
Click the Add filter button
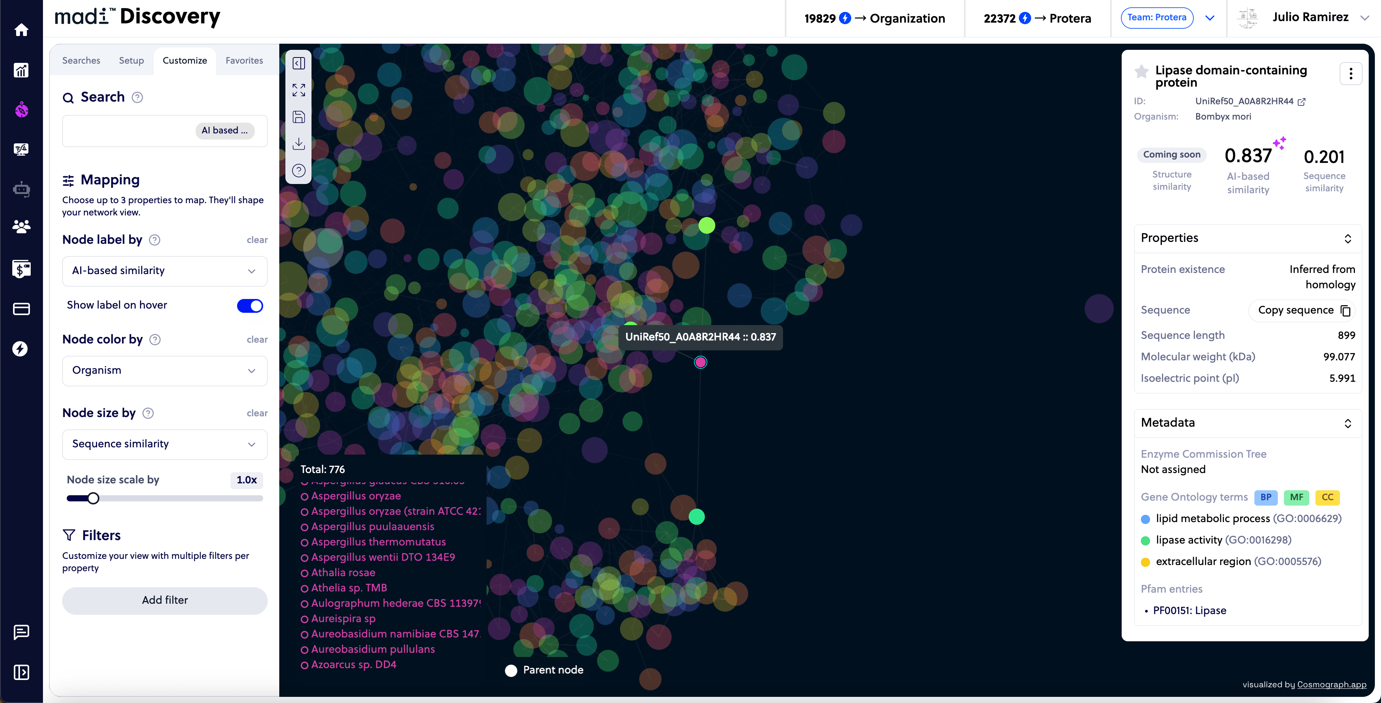click(x=165, y=601)
